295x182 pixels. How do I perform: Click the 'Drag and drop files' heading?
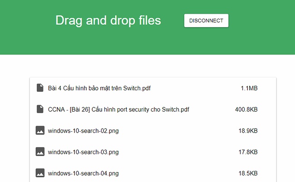[108, 21]
